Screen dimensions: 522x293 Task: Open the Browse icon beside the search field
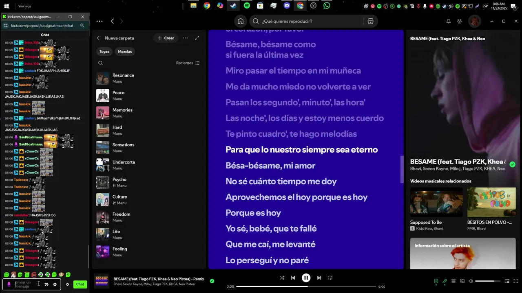click(x=370, y=21)
